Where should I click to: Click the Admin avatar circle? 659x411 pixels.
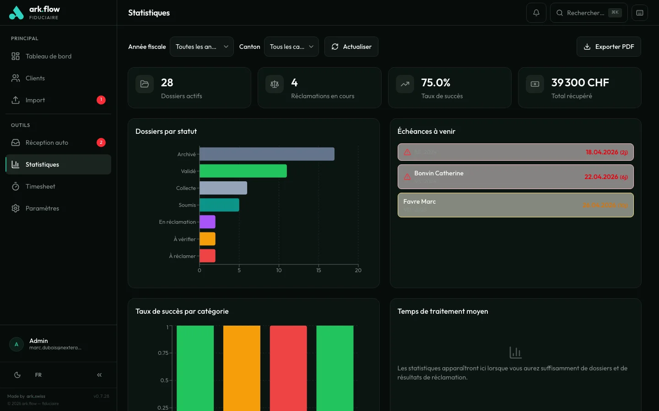point(16,344)
